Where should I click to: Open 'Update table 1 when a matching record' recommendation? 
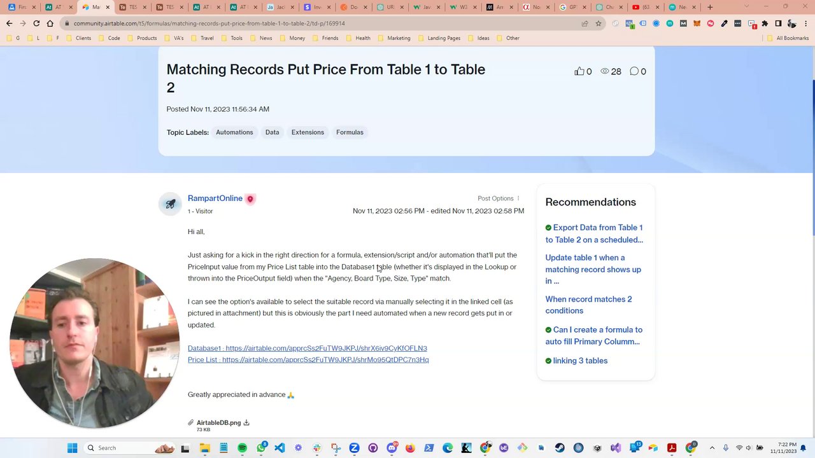593,269
